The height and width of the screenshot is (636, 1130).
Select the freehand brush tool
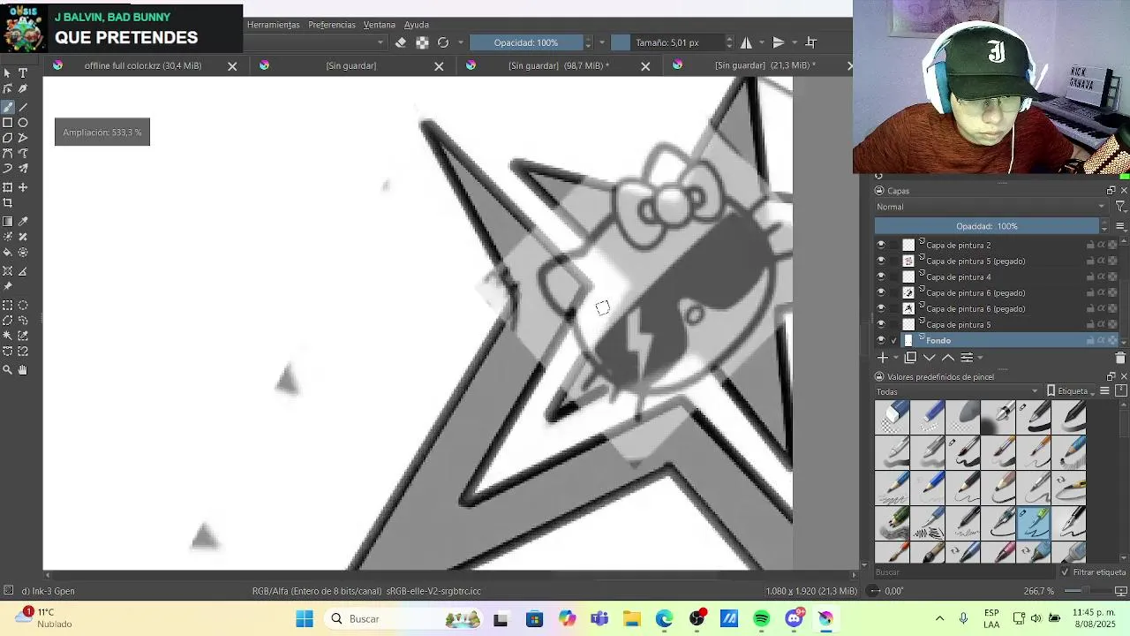(8, 106)
